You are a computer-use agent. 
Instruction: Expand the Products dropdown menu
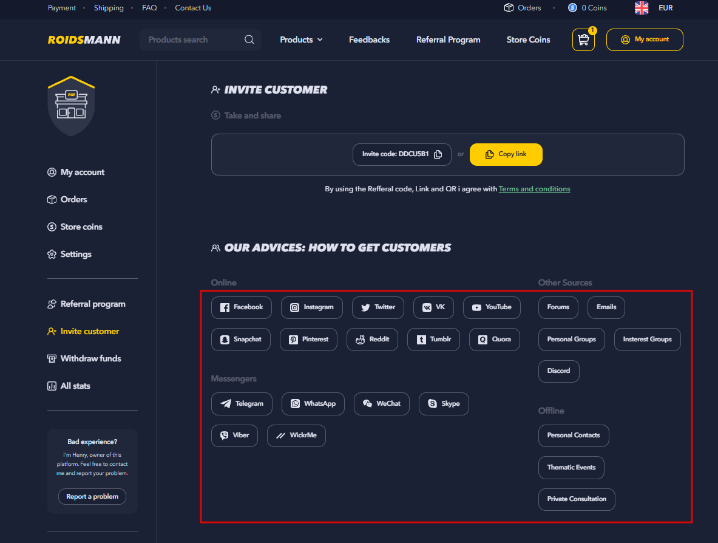(301, 40)
